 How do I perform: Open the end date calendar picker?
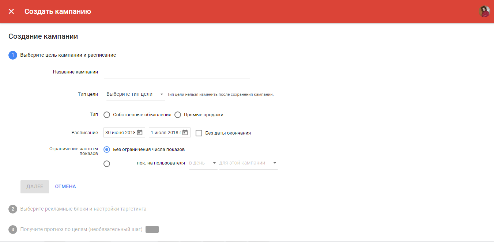tap(186, 132)
